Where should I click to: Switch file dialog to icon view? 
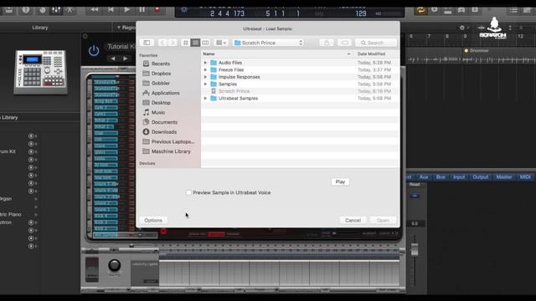tap(186, 43)
